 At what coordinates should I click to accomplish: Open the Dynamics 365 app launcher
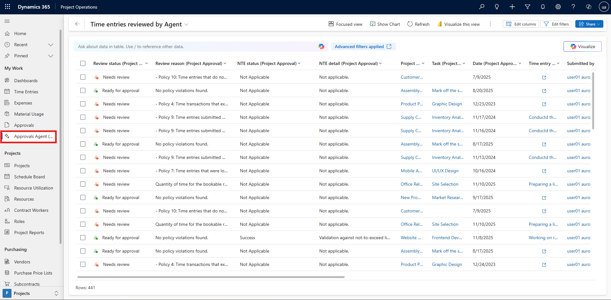coord(7,7)
